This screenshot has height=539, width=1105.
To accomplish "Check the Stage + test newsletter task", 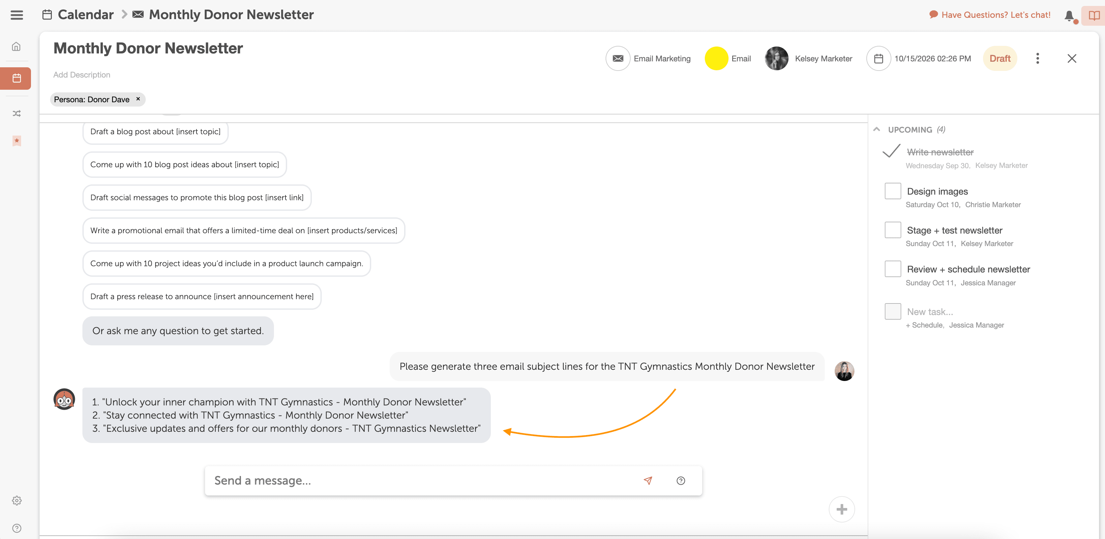I will point(893,230).
